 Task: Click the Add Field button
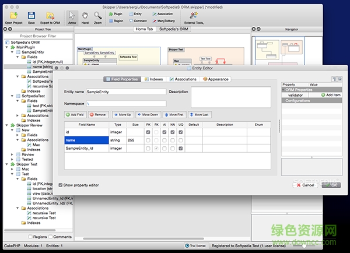coord(75,115)
